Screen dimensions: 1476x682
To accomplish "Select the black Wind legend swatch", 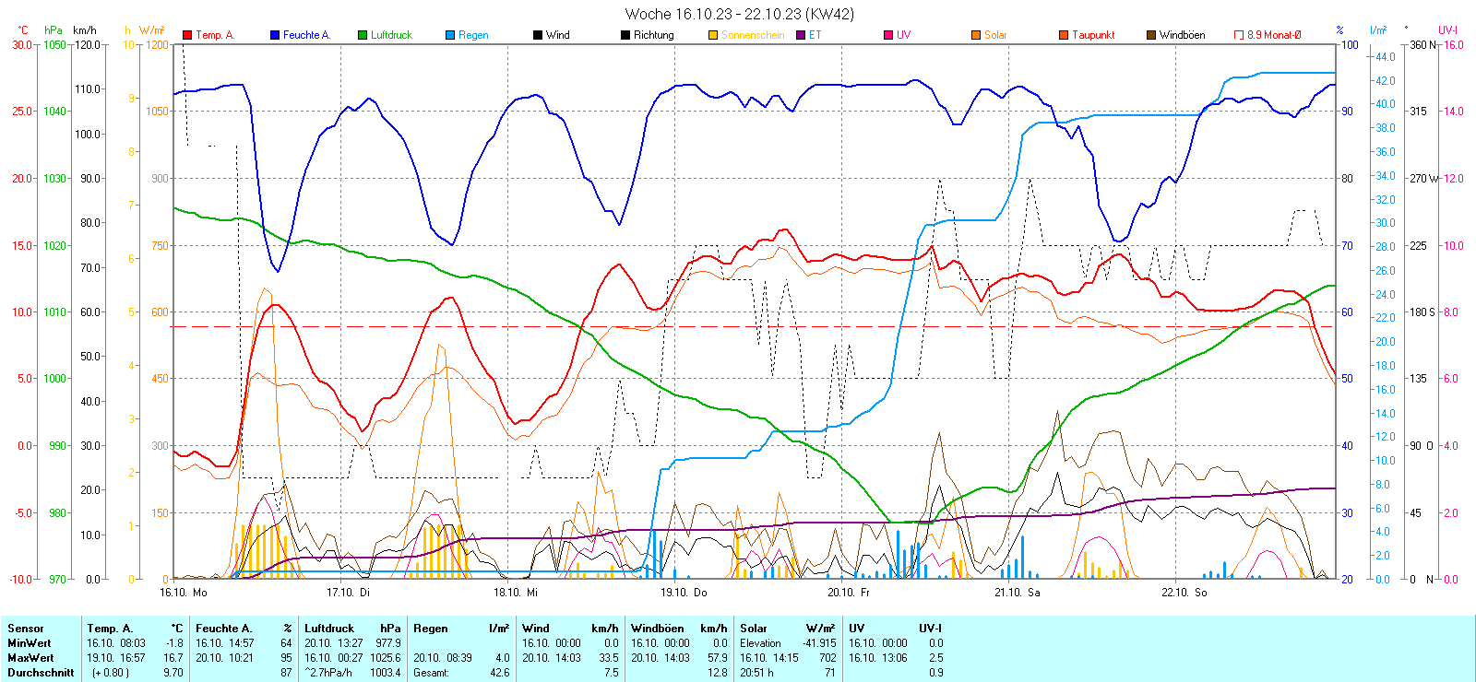I will [x=538, y=35].
